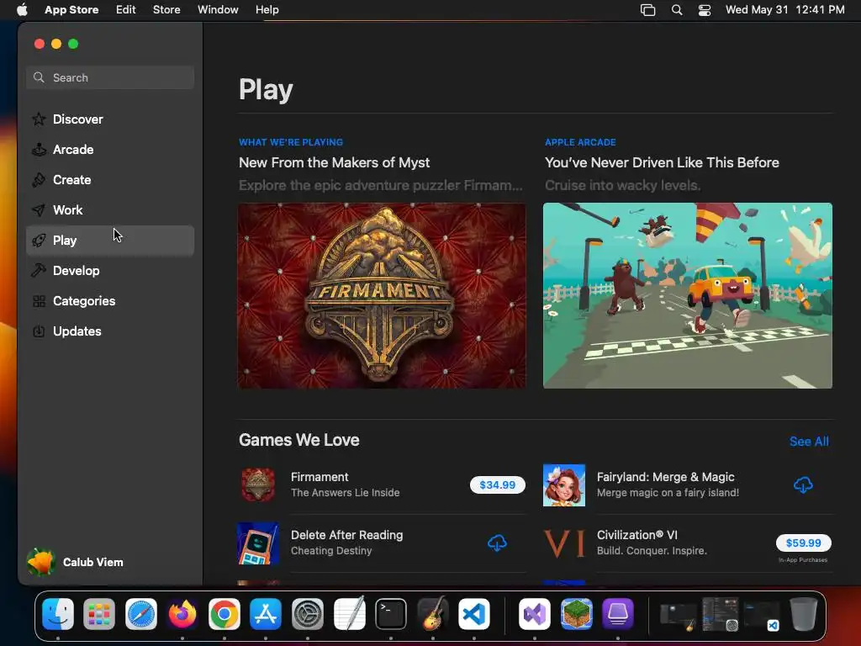Click the New From the Makers of Myst title

point(335,162)
